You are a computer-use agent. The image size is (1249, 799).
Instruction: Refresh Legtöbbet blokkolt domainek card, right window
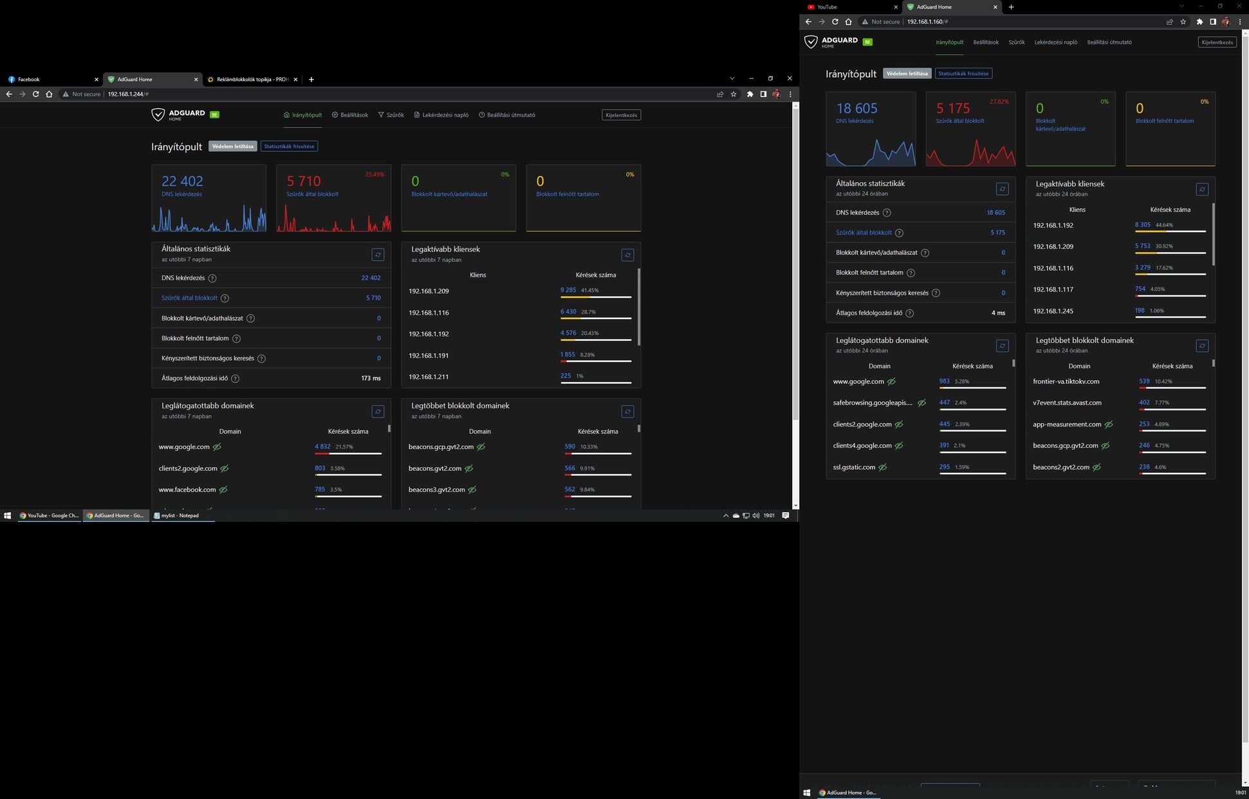click(1202, 346)
